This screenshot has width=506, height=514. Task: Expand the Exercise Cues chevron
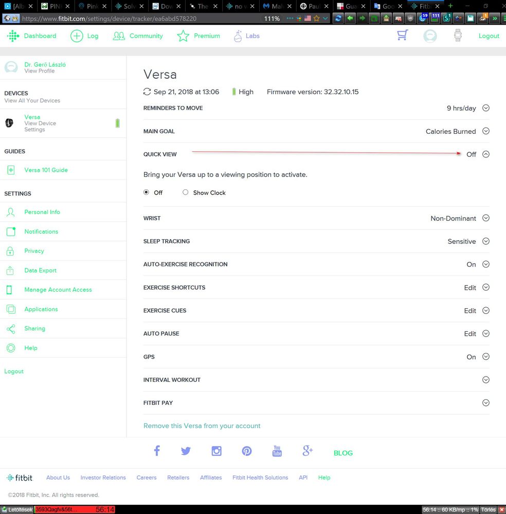point(486,310)
